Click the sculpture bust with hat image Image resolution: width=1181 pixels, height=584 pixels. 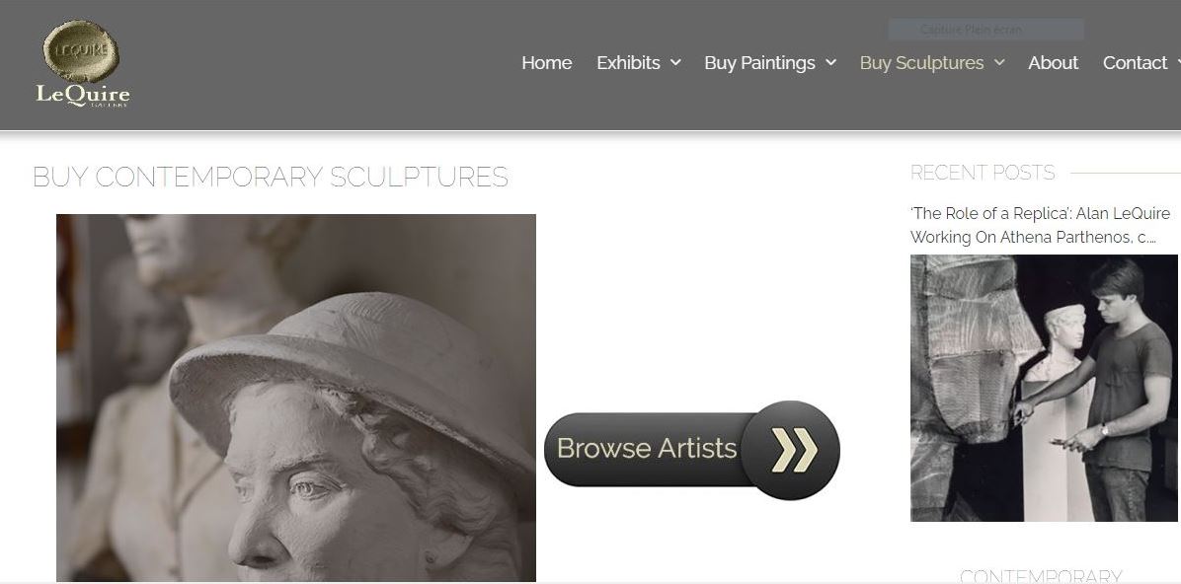tap(296, 398)
